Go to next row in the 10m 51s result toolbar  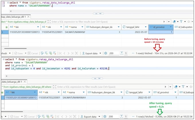(69, 54)
